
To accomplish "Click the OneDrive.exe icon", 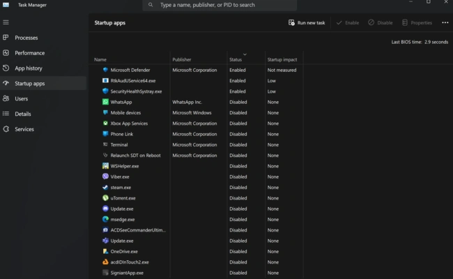I will (x=105, y=251).
